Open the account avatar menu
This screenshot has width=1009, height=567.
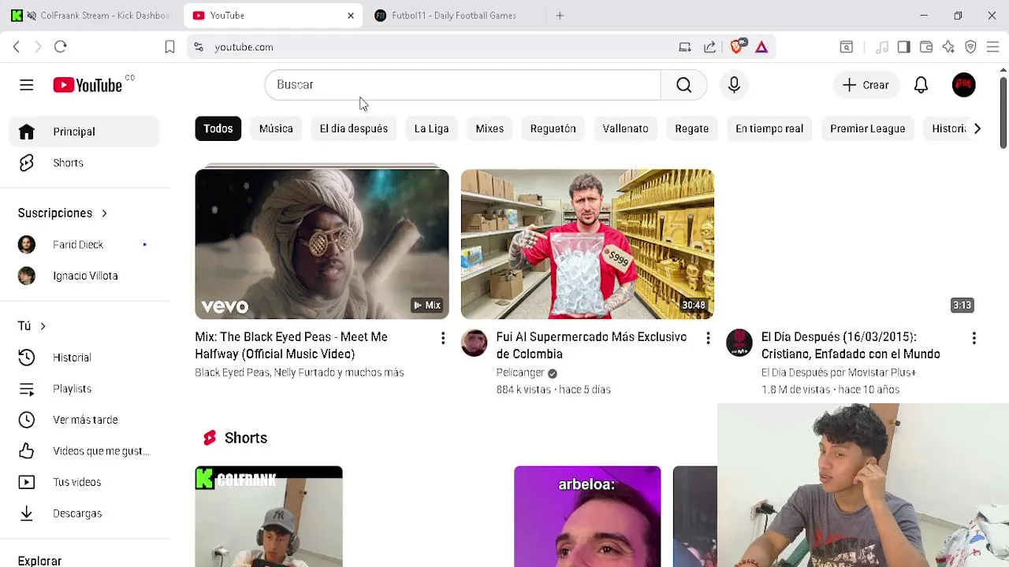[x=963, y=85]
